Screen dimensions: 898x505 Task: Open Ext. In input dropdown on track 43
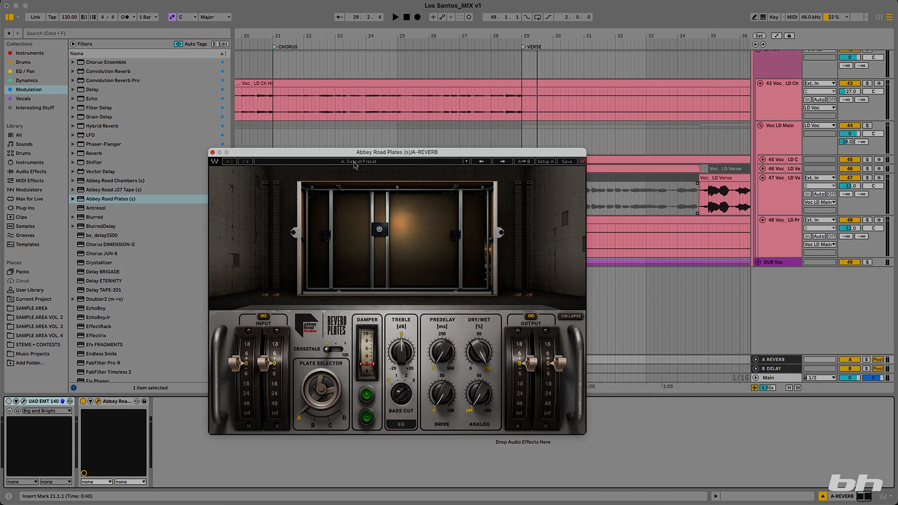819,83
